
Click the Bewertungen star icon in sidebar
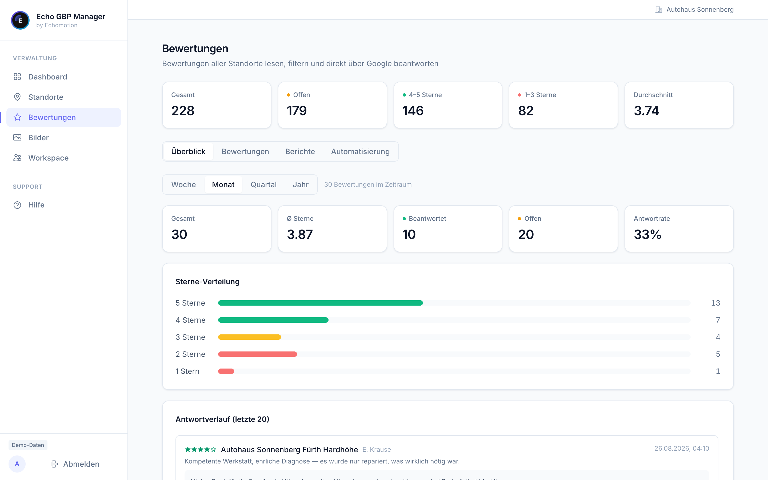click(17, 117)
